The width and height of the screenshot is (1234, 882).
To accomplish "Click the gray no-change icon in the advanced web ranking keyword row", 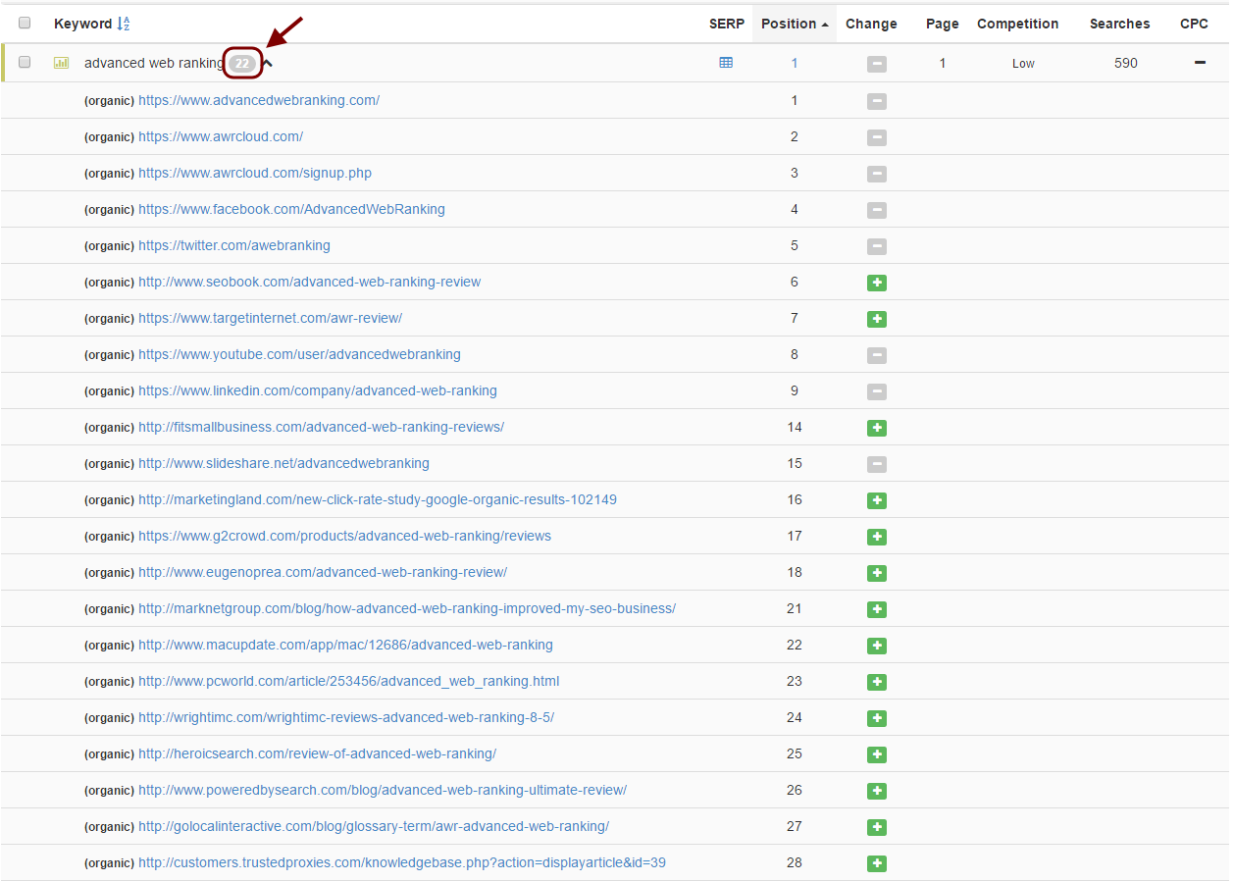I will click(877, 64).
